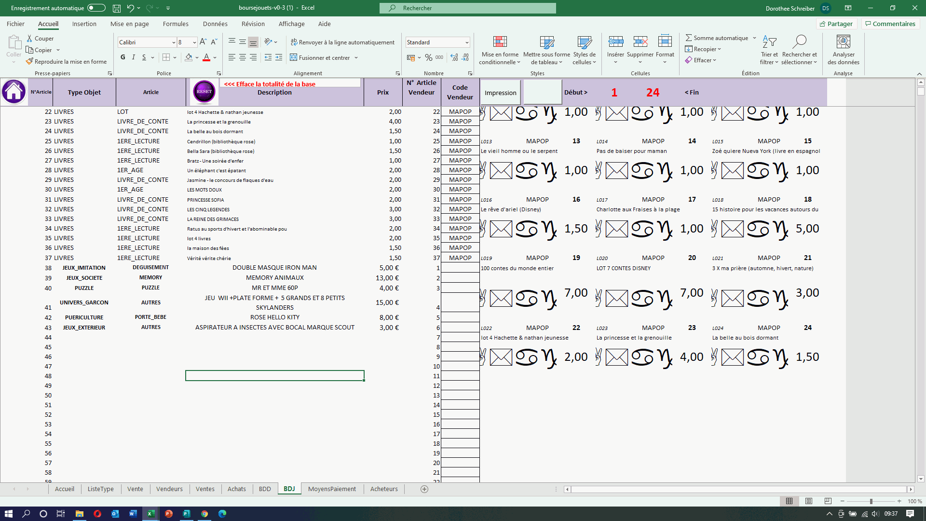Switch to the Vendeurs sheet tab
The height and width of the screenshot is (521, 926).
click(169, 489)
